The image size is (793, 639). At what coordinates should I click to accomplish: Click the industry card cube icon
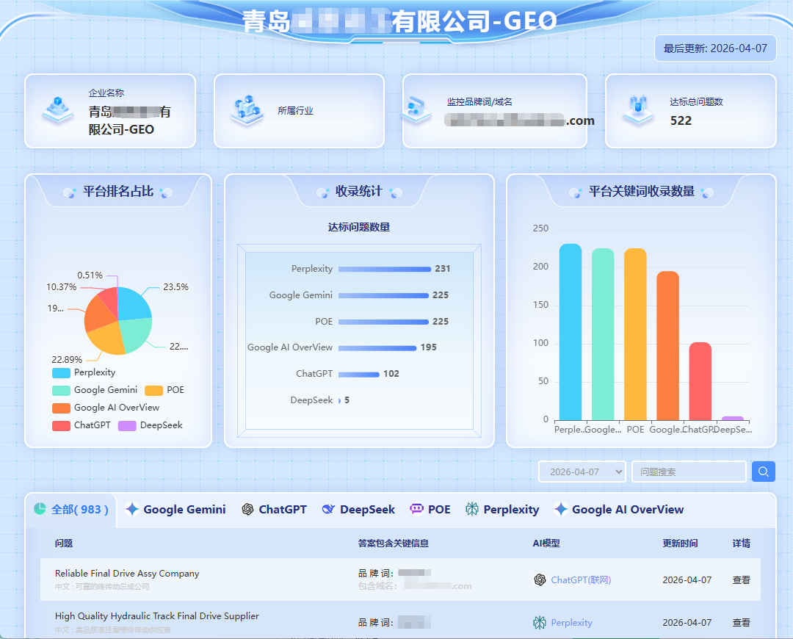point(246,110)
